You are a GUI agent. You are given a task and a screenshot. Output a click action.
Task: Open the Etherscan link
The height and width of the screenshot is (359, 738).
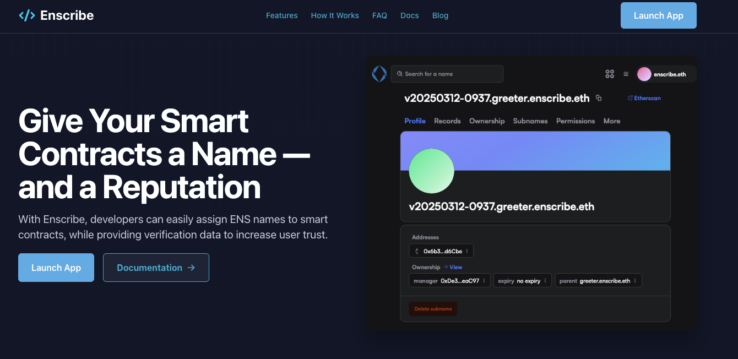(x=647, y=98)
